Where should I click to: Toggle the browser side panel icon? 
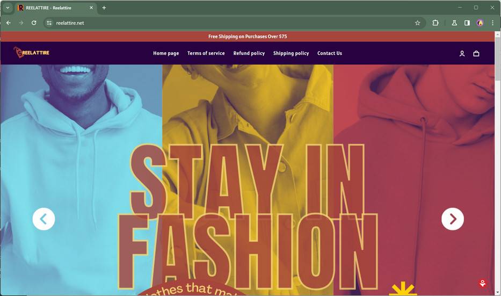(467, 23)
